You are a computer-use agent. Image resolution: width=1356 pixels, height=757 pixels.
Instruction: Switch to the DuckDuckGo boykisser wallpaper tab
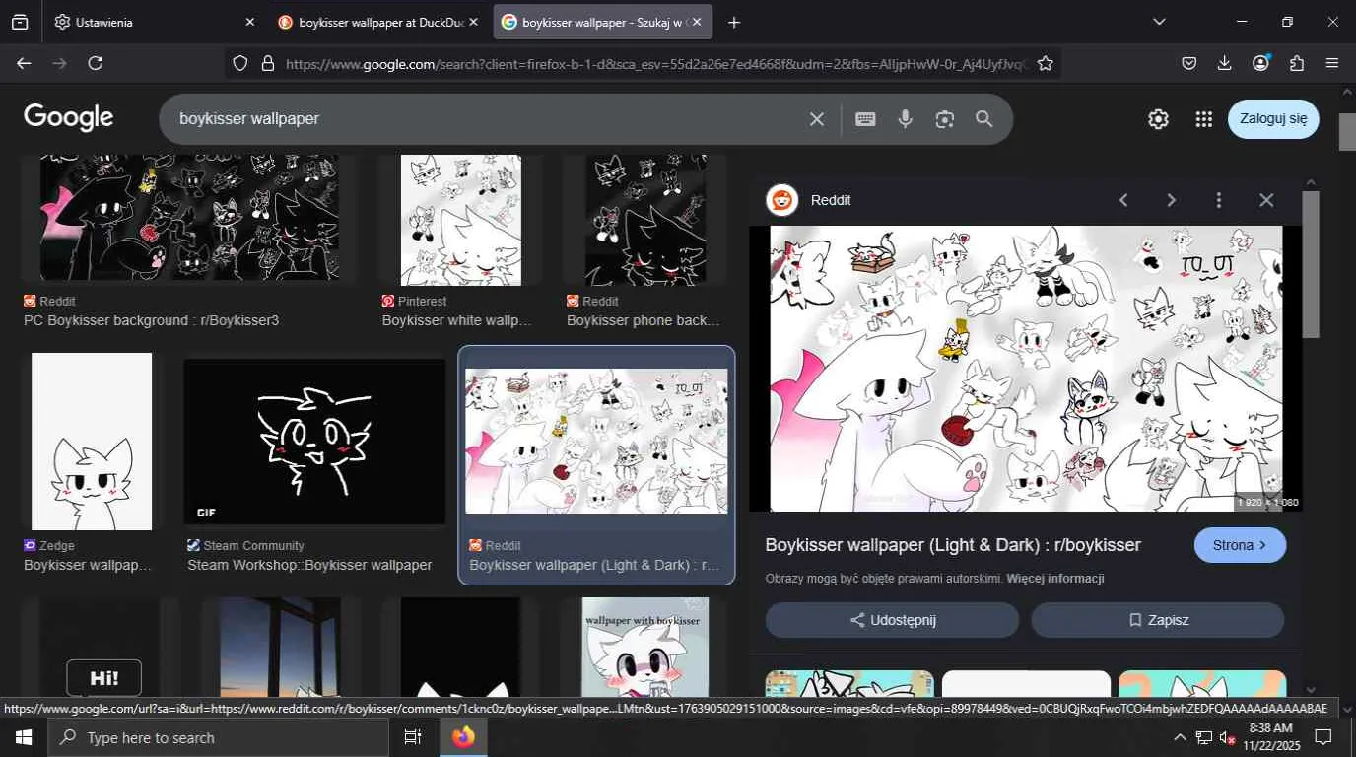pos(378,22)
